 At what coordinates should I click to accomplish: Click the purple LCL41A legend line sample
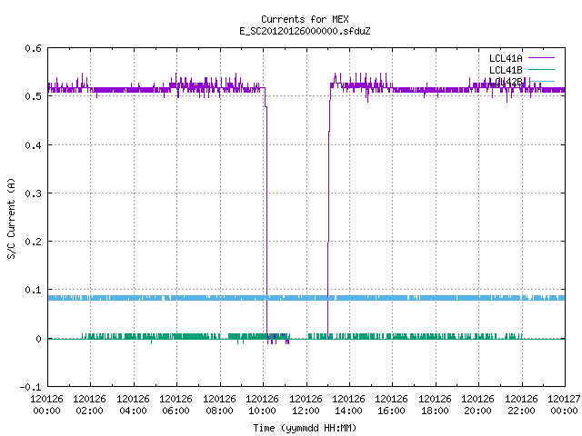(x=542, y=58)
